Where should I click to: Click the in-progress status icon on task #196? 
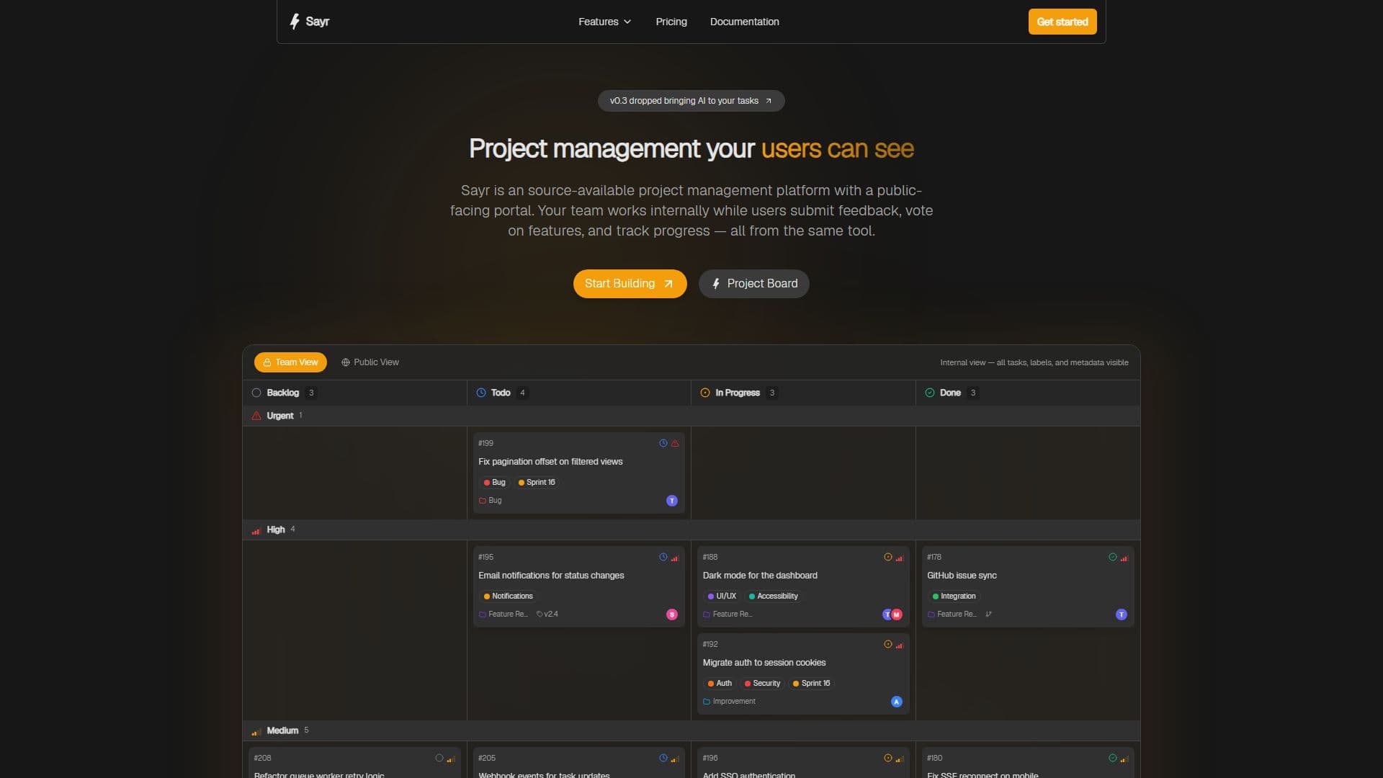pos(888,759)
